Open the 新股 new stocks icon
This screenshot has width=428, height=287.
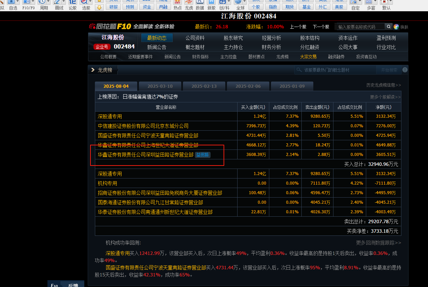211,3
